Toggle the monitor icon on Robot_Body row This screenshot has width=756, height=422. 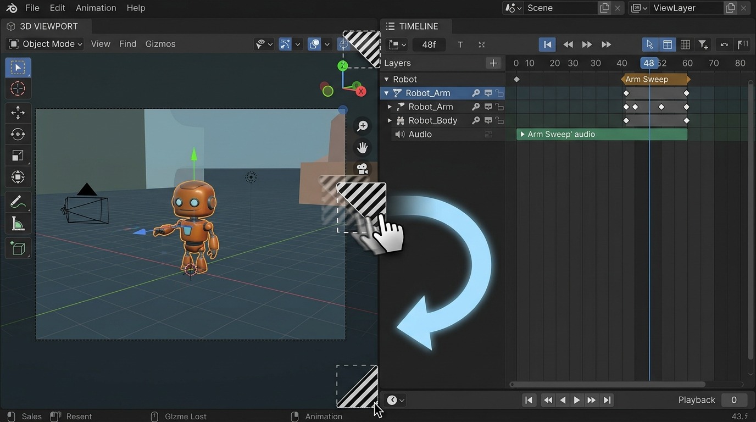[488, 120]
